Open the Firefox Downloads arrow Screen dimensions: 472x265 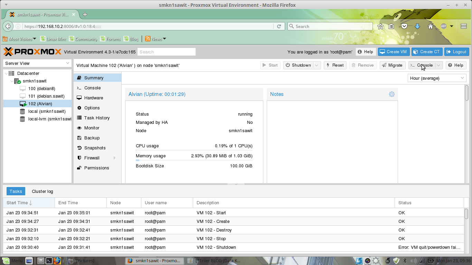(417, 26)
